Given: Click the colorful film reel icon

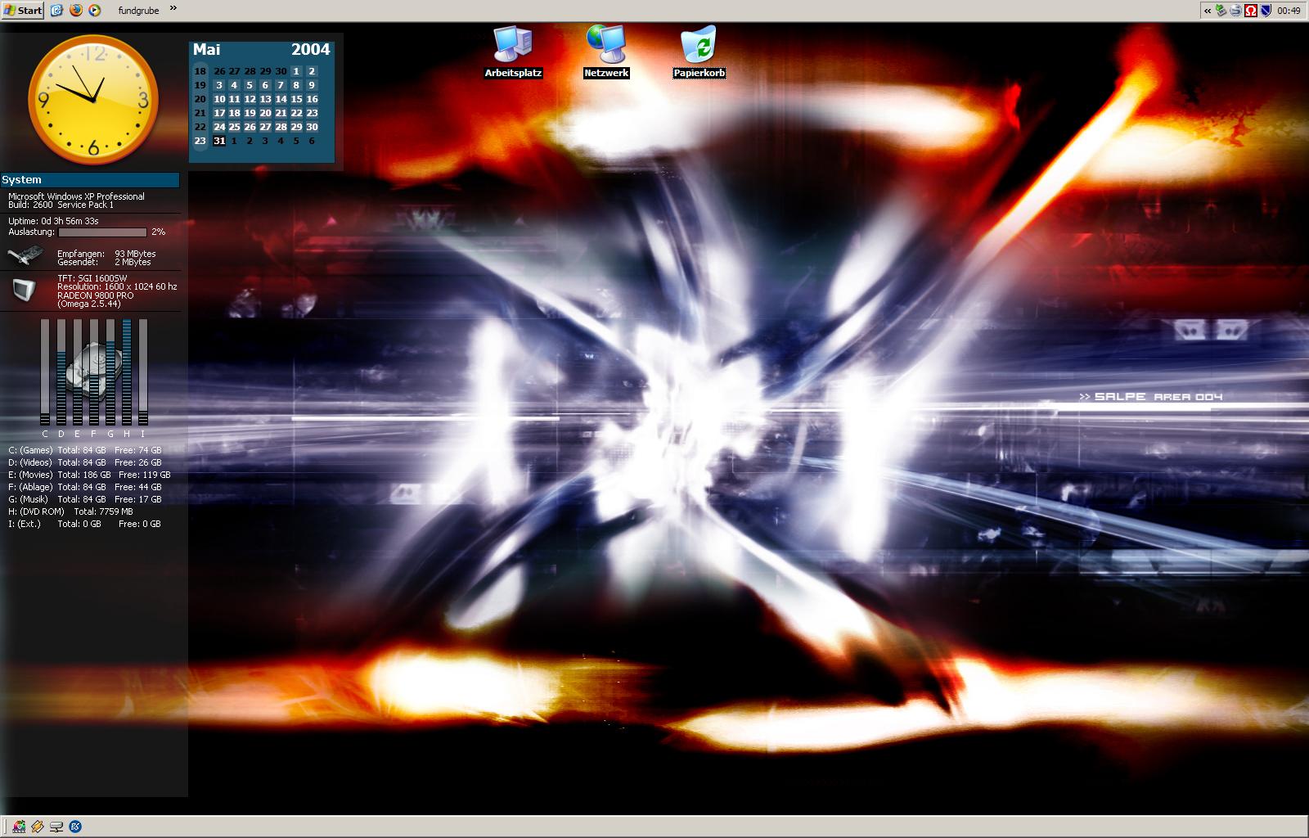Looking at the screenshot, I should point(19,827).
